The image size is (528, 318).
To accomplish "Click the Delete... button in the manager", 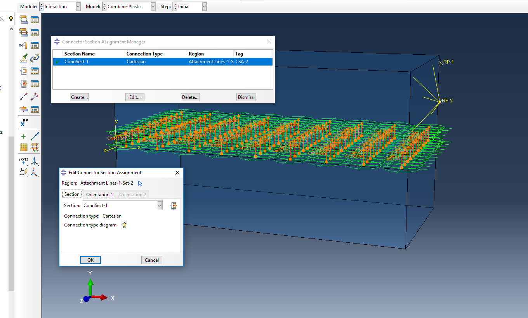I will [190, 97].
